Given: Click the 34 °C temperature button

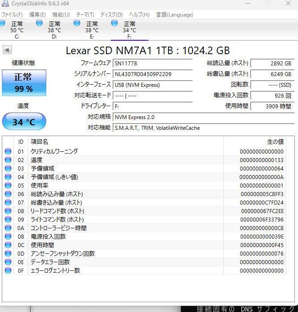Looking at the screenshot, I should pyautogui.click(x=24, y=121).
